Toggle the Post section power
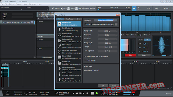This screenshot has width=173, height=97. pos(38,48)
